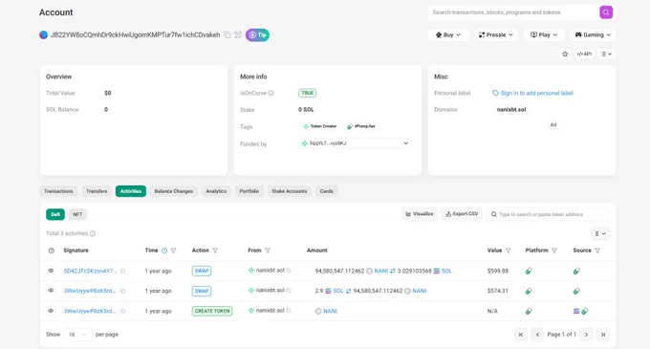Viewport: 650px width, 349px height.
Task: Click the CREATE TOKEN action badge
Action: pos(212,311)
